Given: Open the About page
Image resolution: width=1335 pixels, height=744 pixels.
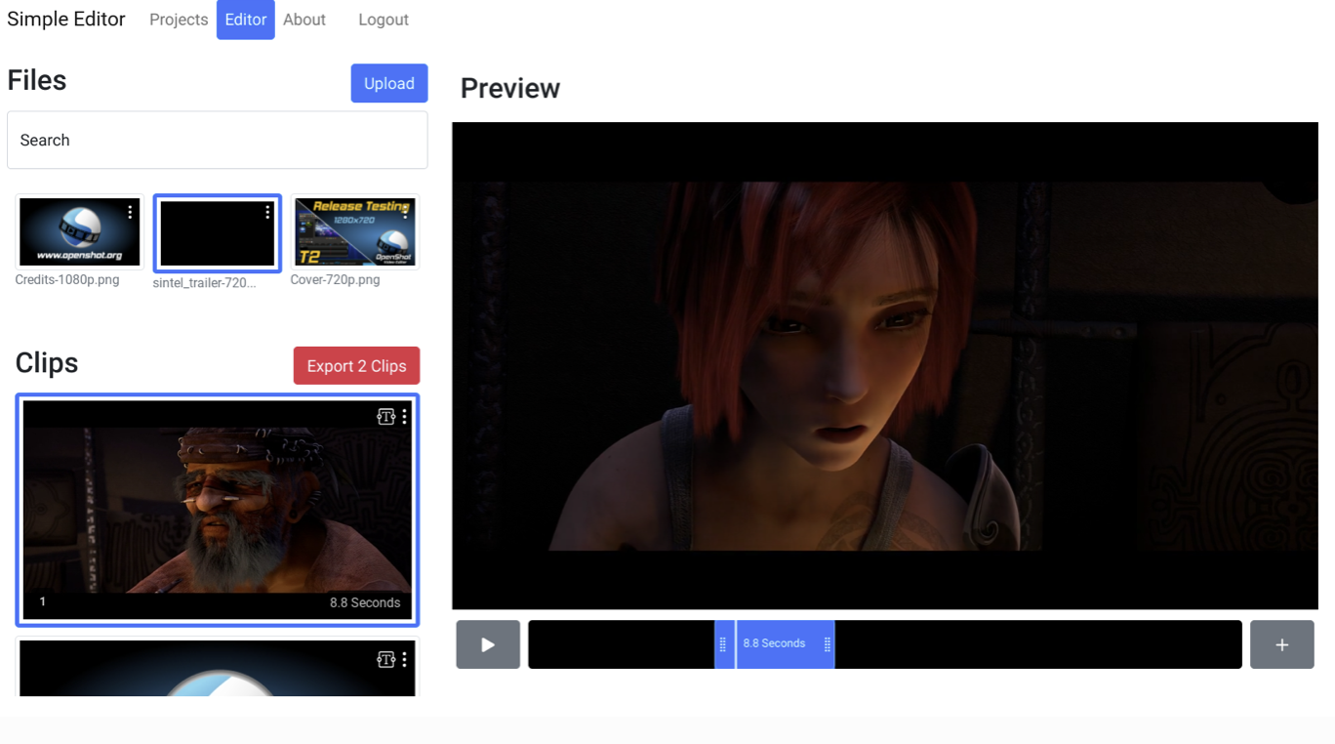Looking at the screenshot, I should [x=304, y=20].
